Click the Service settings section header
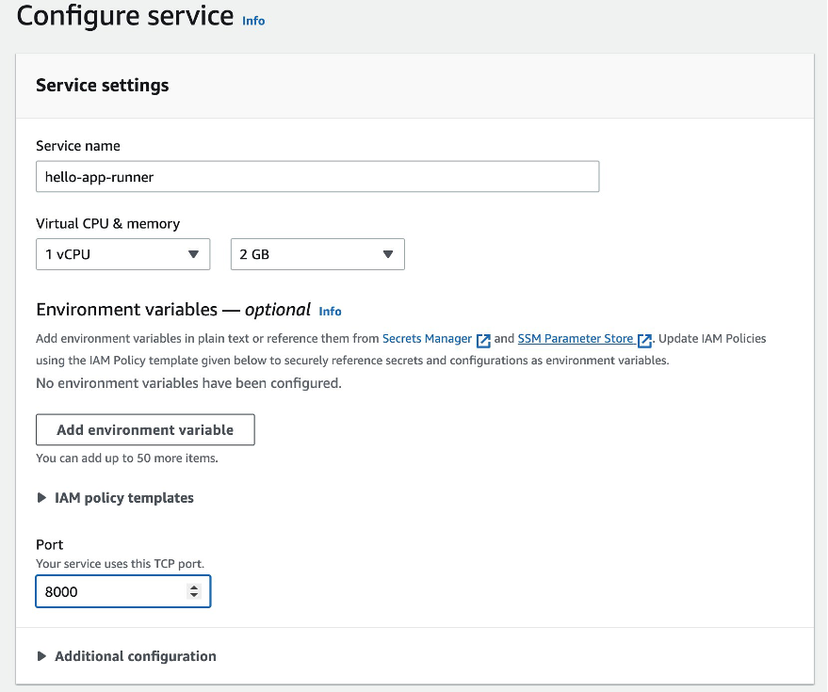828x692 pixels. [102, 85]
